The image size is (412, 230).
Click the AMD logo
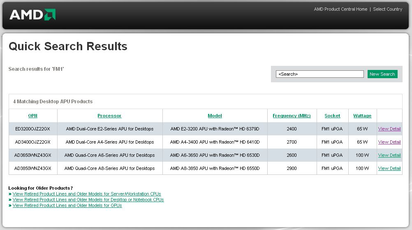(32, 15)
